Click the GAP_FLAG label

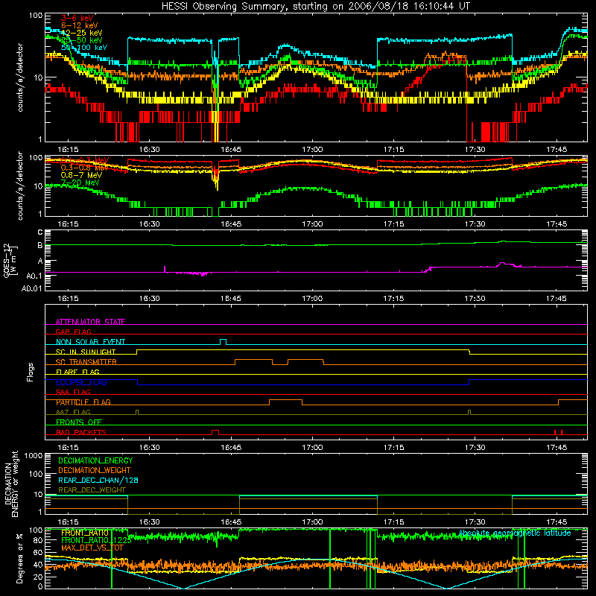(73, 332)
